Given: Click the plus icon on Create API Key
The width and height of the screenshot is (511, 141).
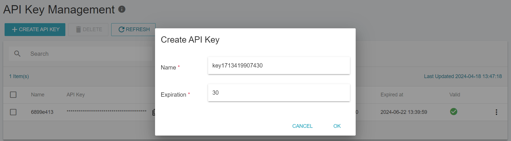Looking at the screenshot, I should click(15, 29).
